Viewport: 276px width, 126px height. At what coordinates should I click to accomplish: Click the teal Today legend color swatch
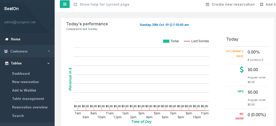[166, 41]
